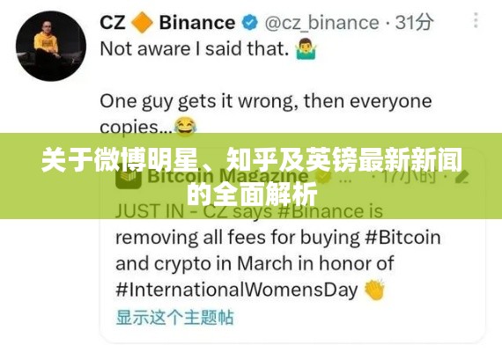Click the CZ Binance display name
This screenshot has width=502, height=352.
tap(167, 23)
